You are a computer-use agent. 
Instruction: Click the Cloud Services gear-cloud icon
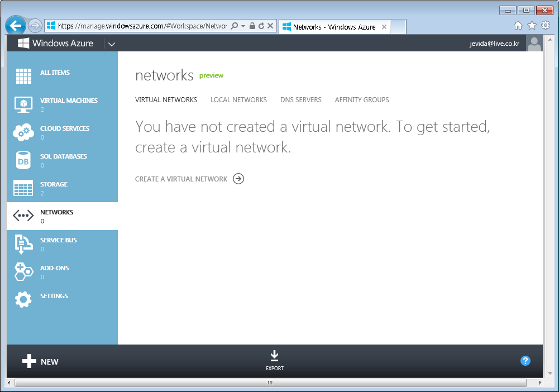(23, 132)
